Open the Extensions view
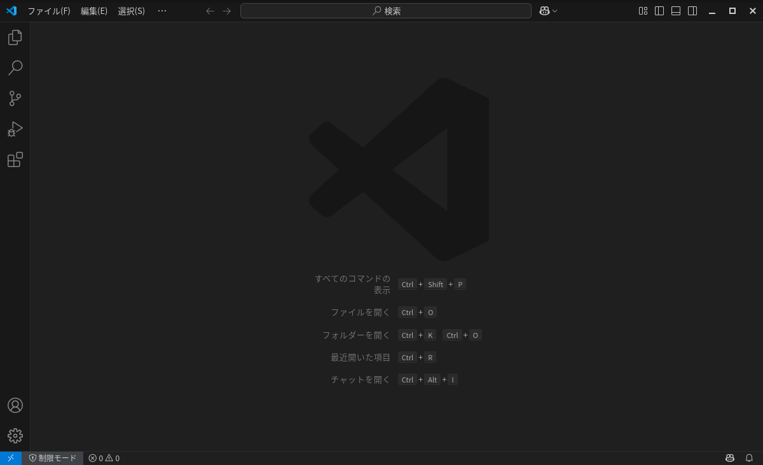This screenshot has width=763, height=465. click(x=15, y=159)
